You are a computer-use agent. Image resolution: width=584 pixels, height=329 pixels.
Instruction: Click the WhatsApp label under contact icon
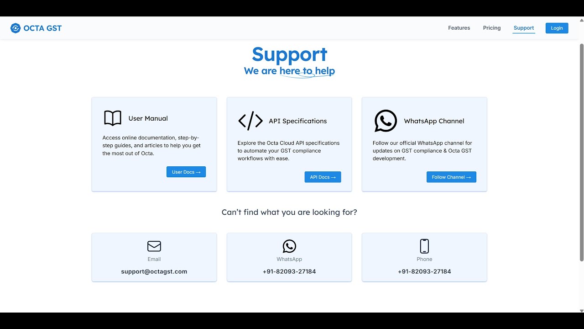point(289,259)
